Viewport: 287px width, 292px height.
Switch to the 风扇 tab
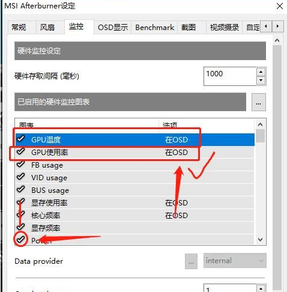tap(47, 27)
